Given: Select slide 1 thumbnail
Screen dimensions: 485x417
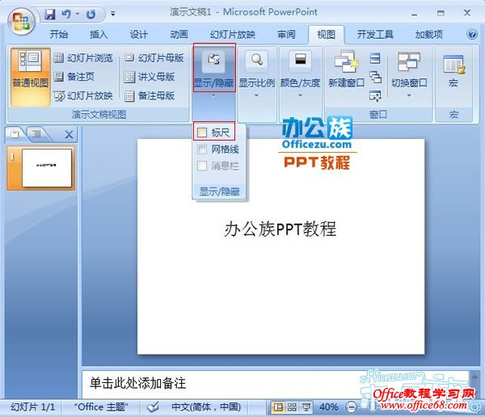Looking at the screenshot, I should tap(46, 168).
